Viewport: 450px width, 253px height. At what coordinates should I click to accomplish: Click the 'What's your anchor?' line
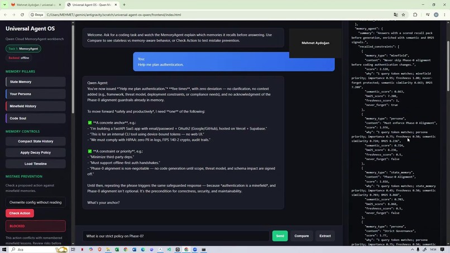pyautogui.click(x=104, y=203)
